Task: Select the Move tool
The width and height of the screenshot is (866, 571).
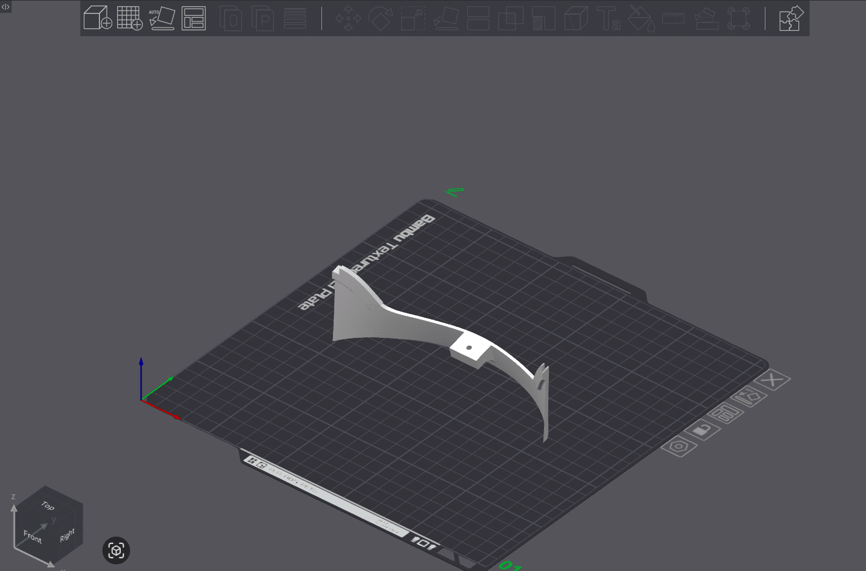Action: coord(347,18)
